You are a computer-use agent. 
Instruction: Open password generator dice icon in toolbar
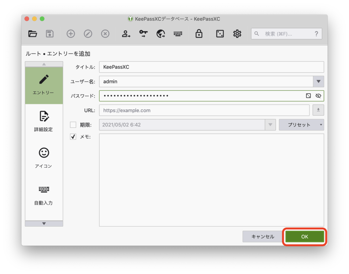(x=220, y=34)
